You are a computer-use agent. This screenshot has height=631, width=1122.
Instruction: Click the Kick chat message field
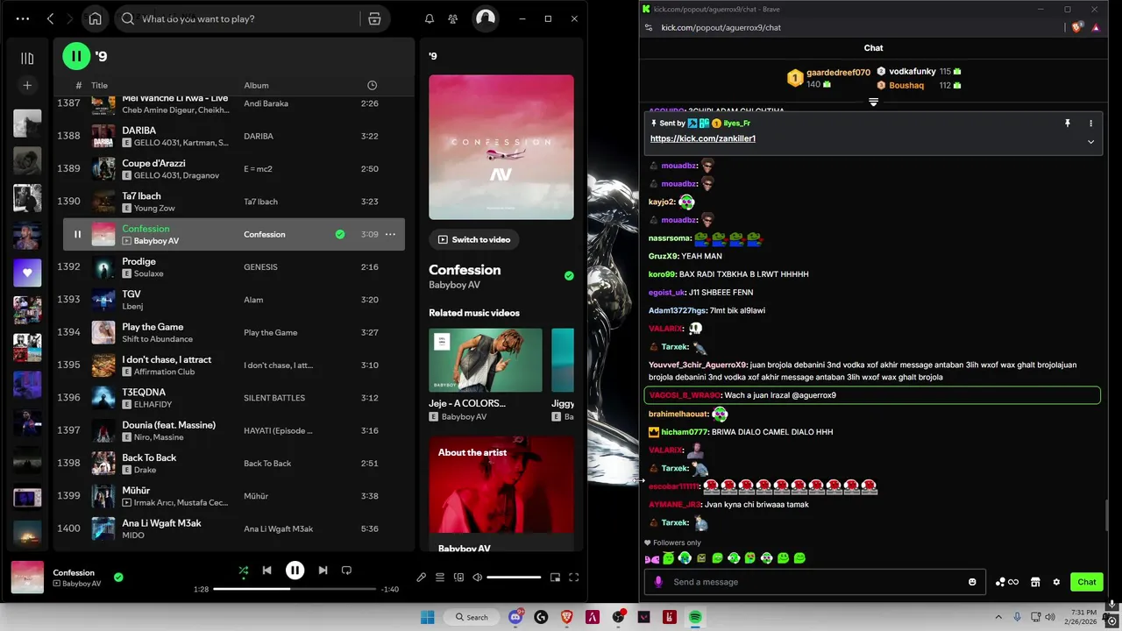click(813, 582)
